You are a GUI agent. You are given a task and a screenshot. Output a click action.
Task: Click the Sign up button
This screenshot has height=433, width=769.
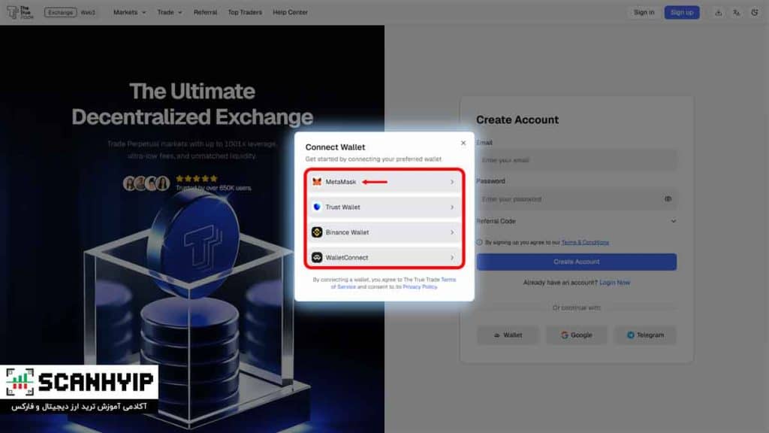[x=682, y=12]
